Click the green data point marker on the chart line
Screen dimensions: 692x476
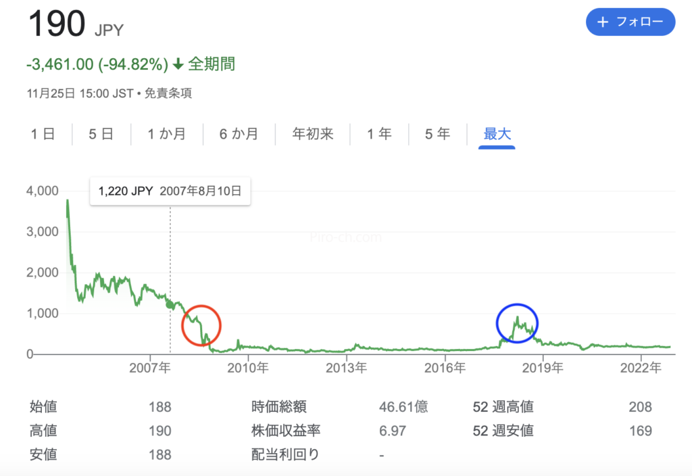[170, 304]
